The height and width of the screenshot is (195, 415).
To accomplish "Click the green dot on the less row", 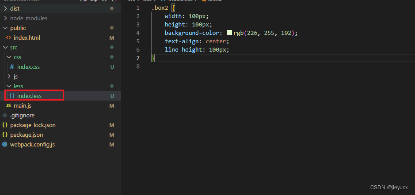I will [112, 86].
